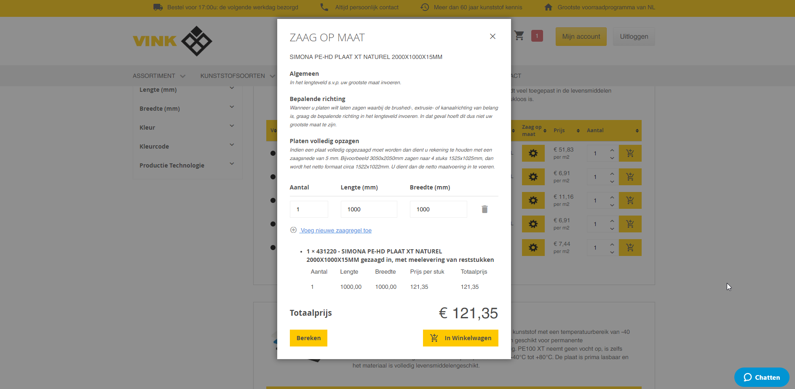Click Totaalprijs amount € 121,35
Image resolution: width=795 pixels, height=389 pixels.
pyautogui.click(x=468, y=313)
